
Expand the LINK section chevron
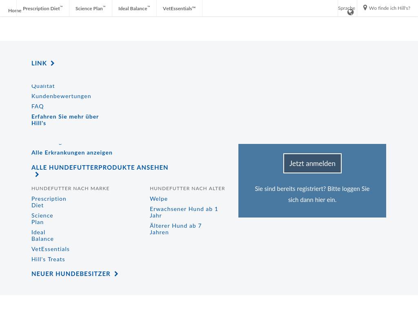(x=53, y=63)
